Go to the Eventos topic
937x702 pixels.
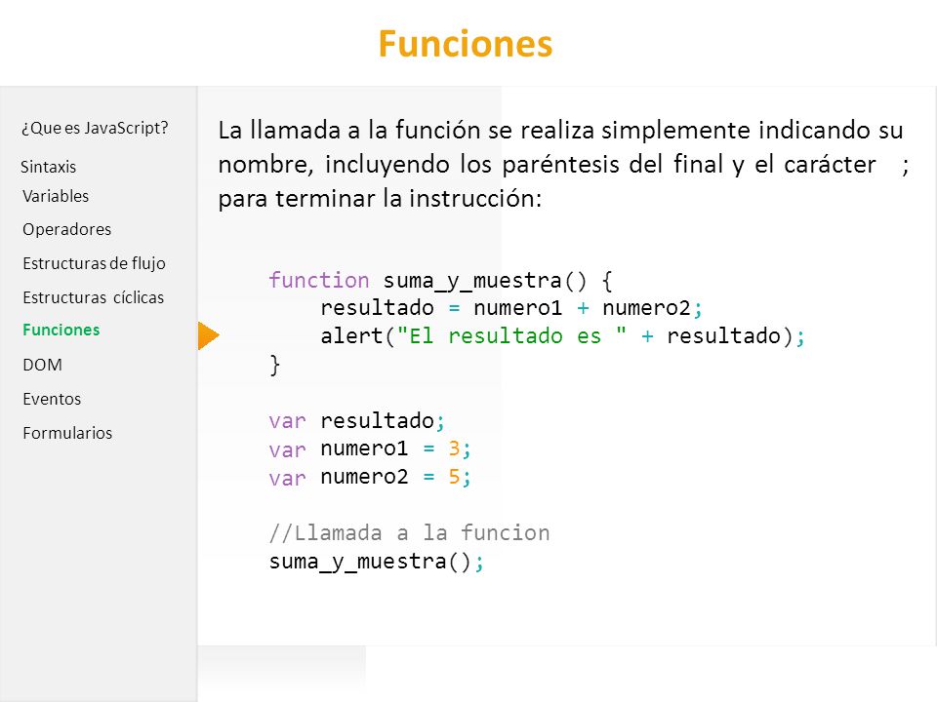tap(52, 399)
